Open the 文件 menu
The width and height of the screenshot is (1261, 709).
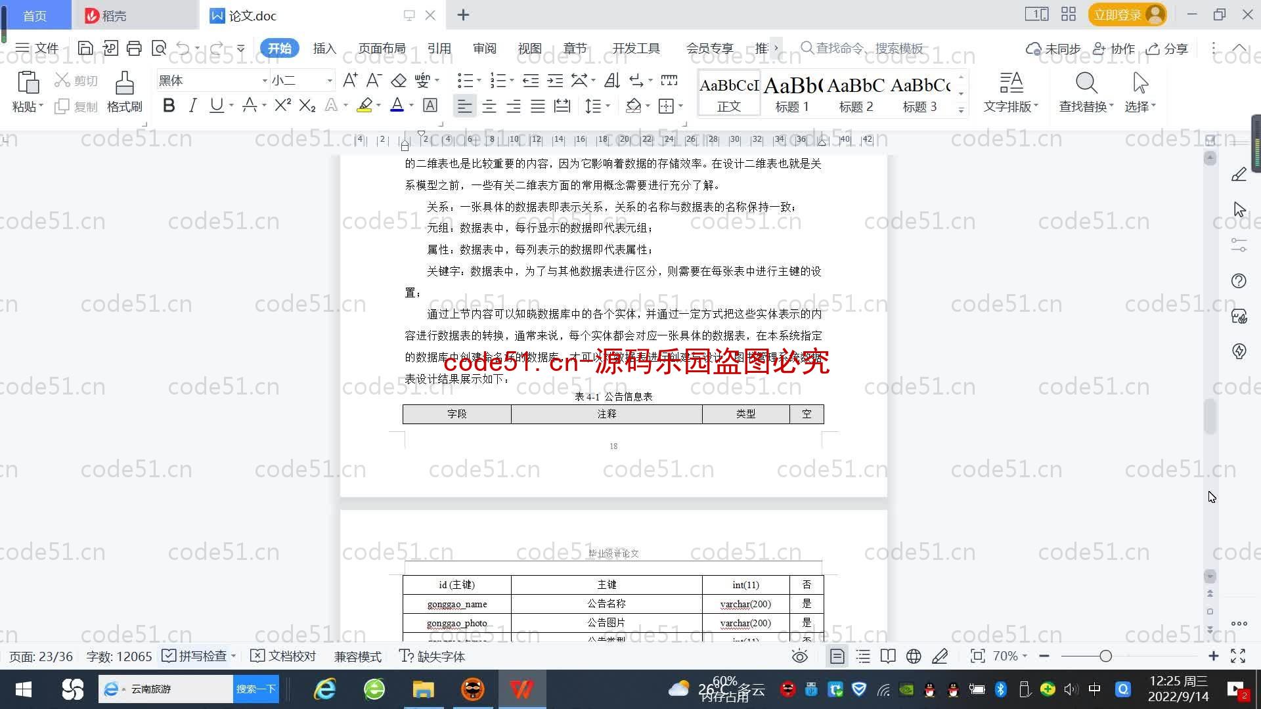37,48
